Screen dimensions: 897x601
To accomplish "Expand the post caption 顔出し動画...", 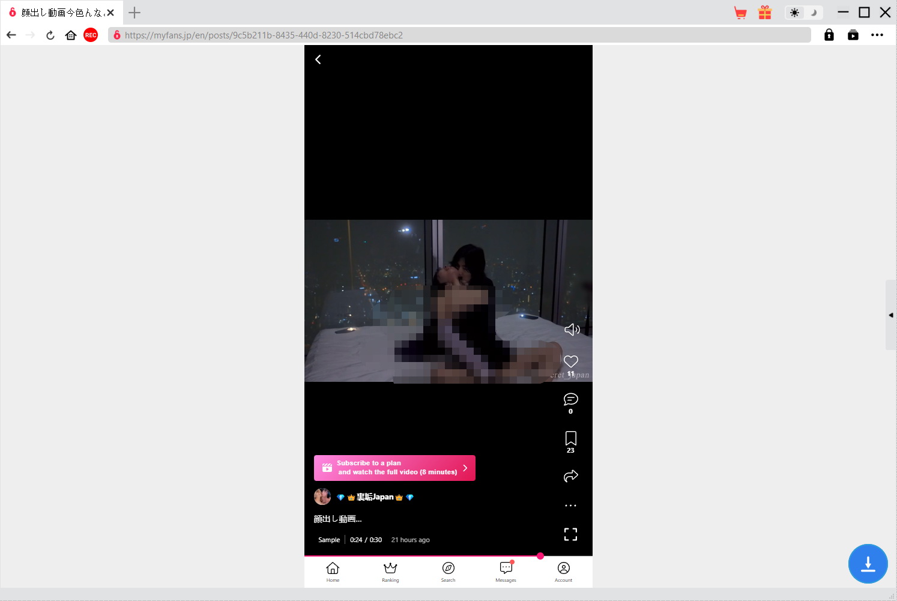I will pyautogui.click(x=337, y=519).
